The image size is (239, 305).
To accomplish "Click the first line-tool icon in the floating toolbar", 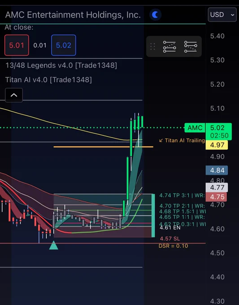I will point(169,47).
